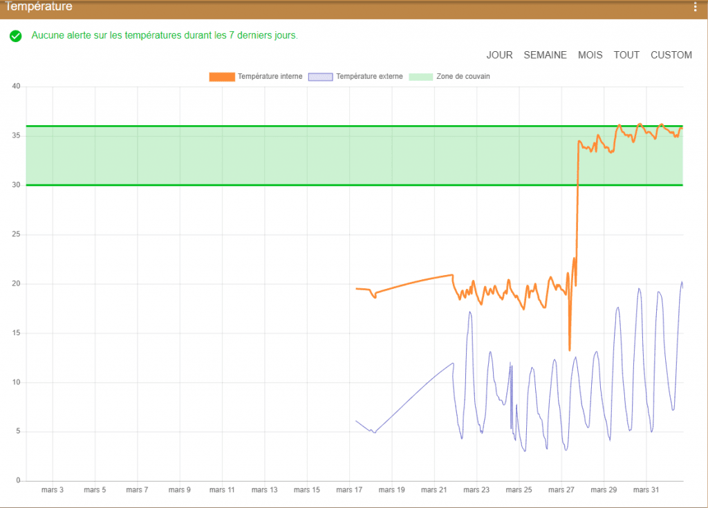Click the Température panel title
Image resolution: width=708 pixels, height=508 pixels.
(39, 6)
